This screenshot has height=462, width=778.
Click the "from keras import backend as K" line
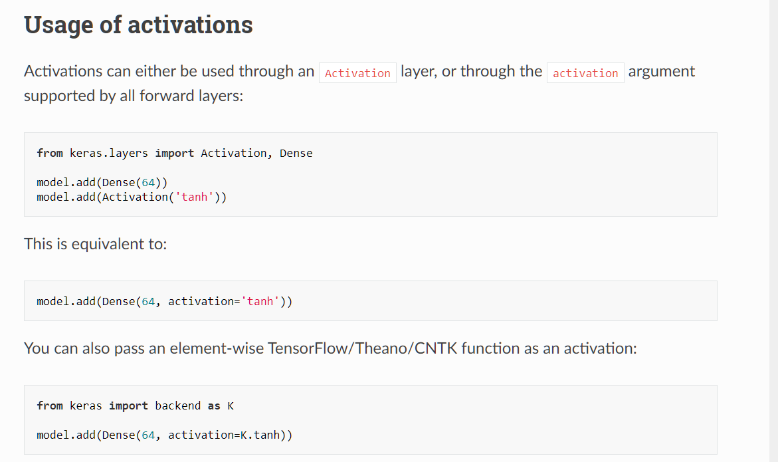click(x=135, y=405)
